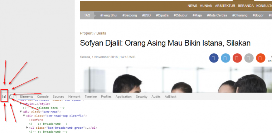272x133 pixels.
Task: Collapse the kcm-read-top clearfix div
Action: (24, 115)
